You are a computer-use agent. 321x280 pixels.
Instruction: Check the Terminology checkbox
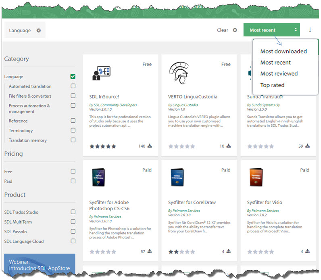click(x=73, y=130)
